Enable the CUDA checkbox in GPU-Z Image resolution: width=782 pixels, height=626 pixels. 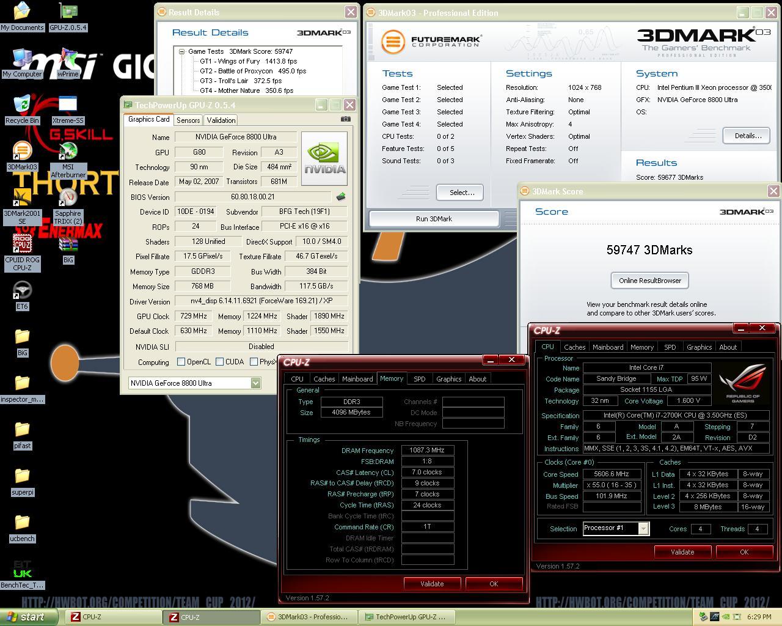pyautogui.click(x=219, y=361)
